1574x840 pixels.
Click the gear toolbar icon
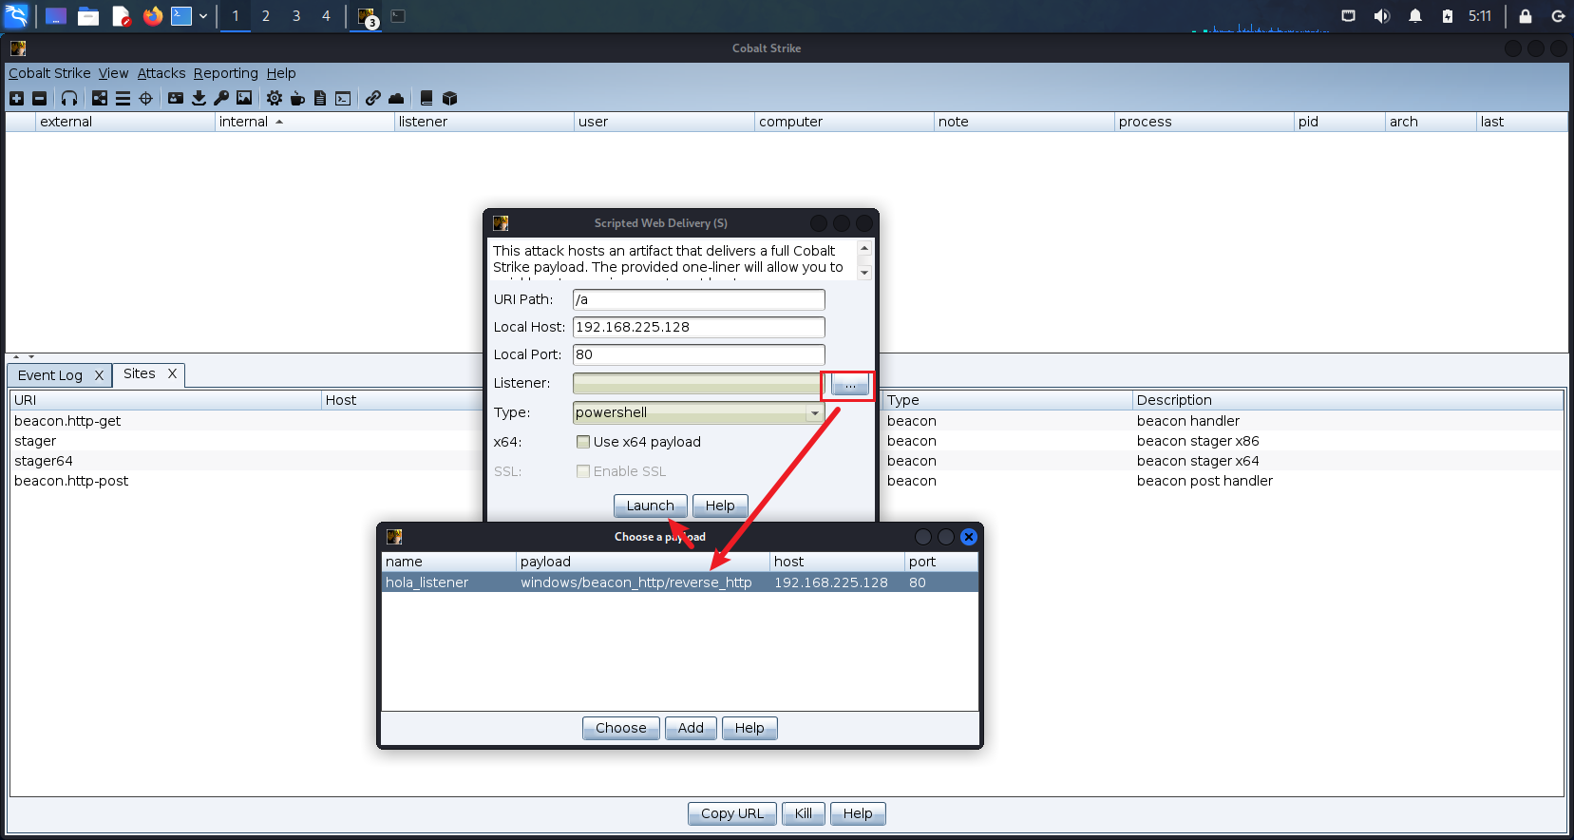275,98
